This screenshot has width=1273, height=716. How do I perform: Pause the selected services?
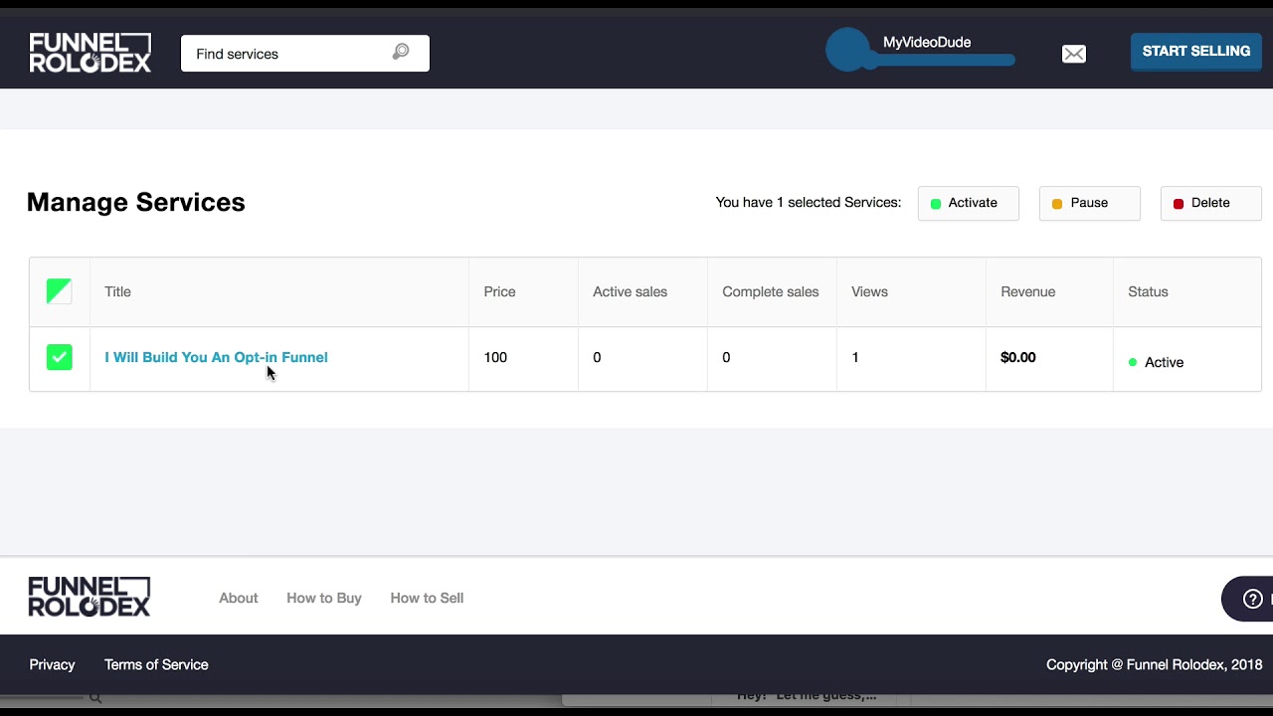coord(1090,203)
